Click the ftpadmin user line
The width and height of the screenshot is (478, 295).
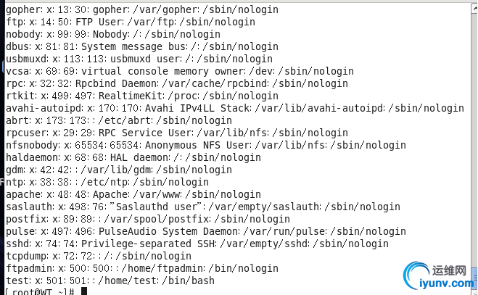[132, 268]
